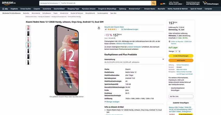Open the shopping cart icon
221x115 pixels.
pyautogui.click(x=205, y=3)
